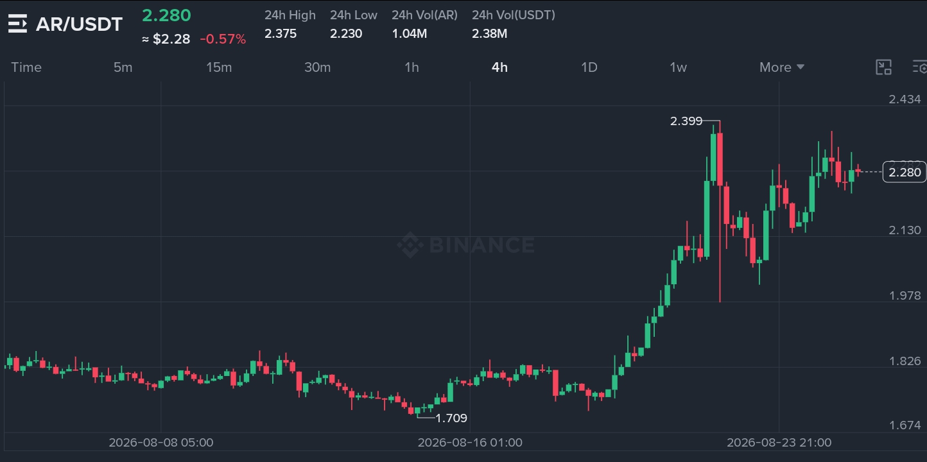Screen dimensions: 927x462
Task: Open the chart settings icon at the toolbar end
Action: pos(920,67)
